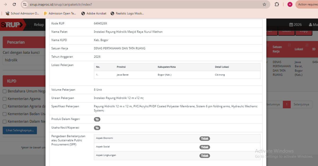Image resolution: width=318 pixels, height=166 pixels.
Task: Go to page 1 in pagination
Action: (286, 104)
